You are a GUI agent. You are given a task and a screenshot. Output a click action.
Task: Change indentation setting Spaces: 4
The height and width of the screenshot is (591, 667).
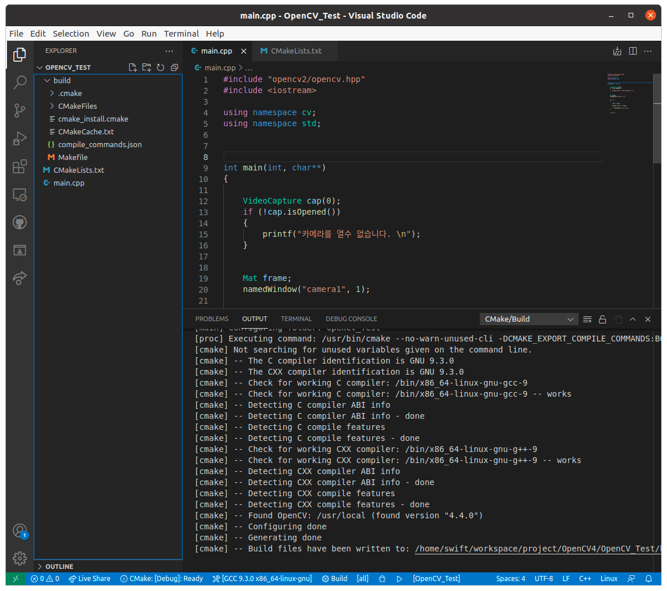pyautogui.click(x=511, y=579)
